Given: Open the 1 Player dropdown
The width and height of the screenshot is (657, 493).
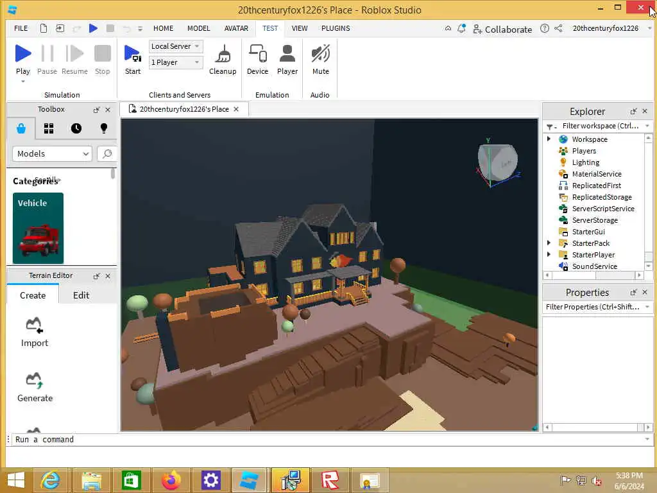Looking at the screenshot, I should click(x=176, y=62).
